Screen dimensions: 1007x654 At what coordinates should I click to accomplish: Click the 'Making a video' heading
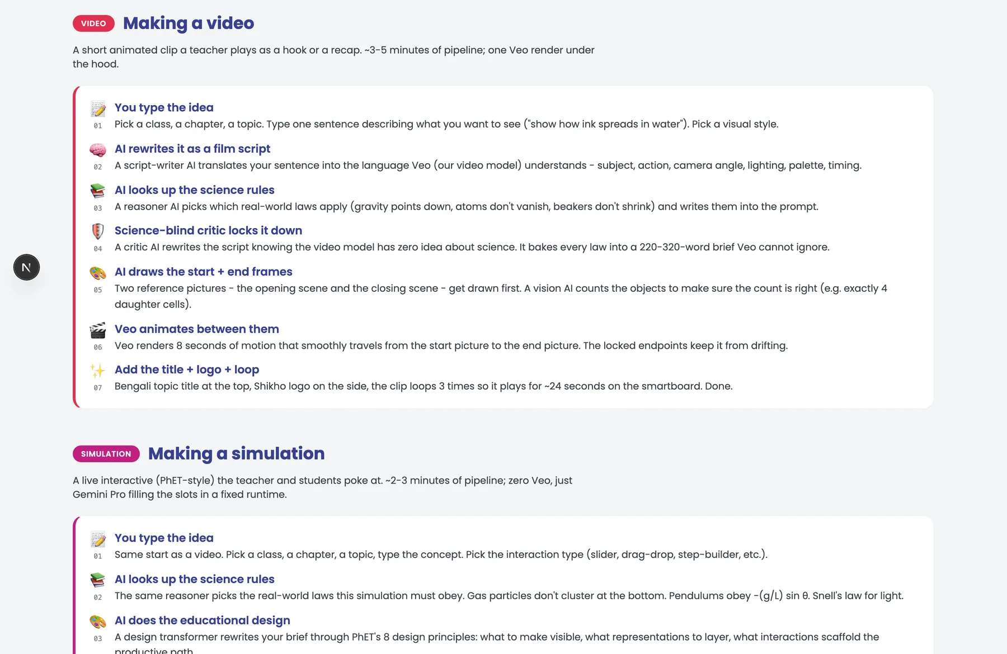(189, 23)
